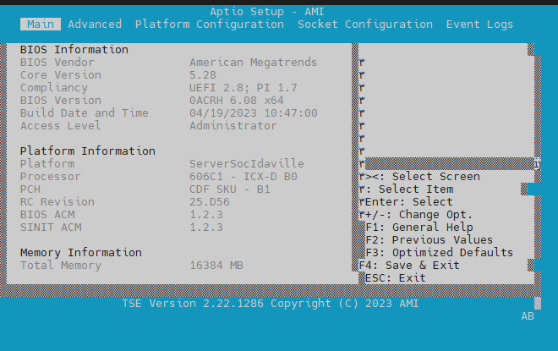Click the Build Date and Time row

click(84, 113)
